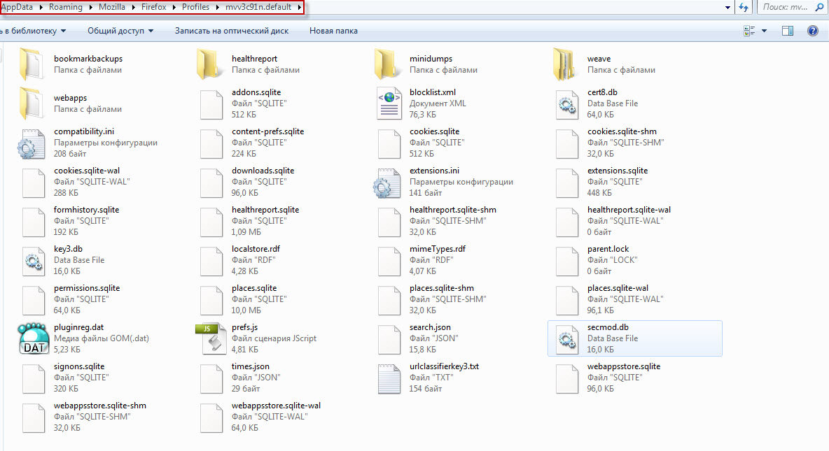
Task: Select file name permissions.sqlite
Action: 87,288
